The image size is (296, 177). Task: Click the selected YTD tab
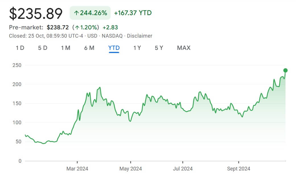point(114,48)
